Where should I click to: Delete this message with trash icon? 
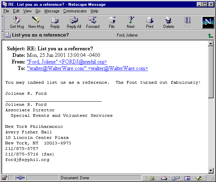pyautogui.click(x=168, y=20)
